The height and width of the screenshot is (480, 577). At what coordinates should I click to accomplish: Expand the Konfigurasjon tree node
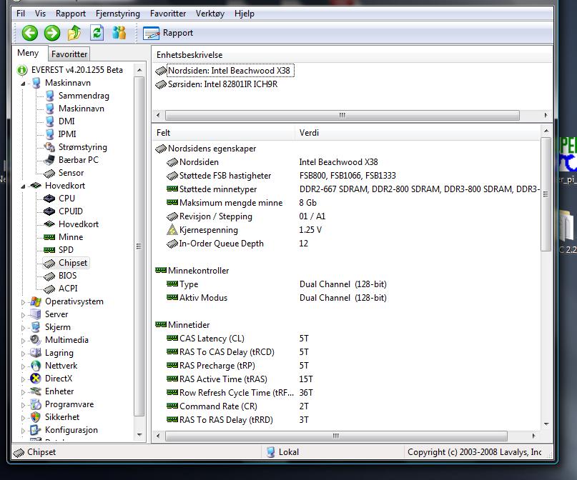(x=23, y=431)
